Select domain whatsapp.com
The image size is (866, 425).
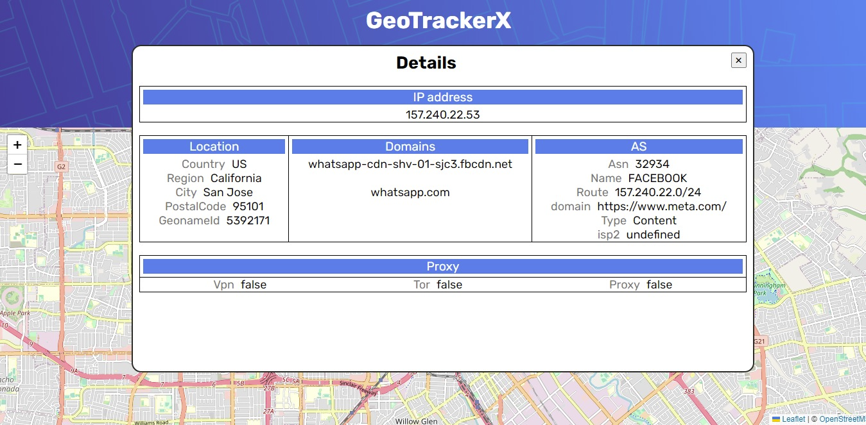pos(410,192)
